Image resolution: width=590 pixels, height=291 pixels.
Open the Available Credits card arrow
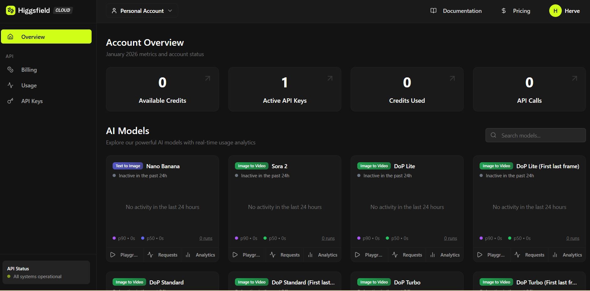[x=208, y=78]
